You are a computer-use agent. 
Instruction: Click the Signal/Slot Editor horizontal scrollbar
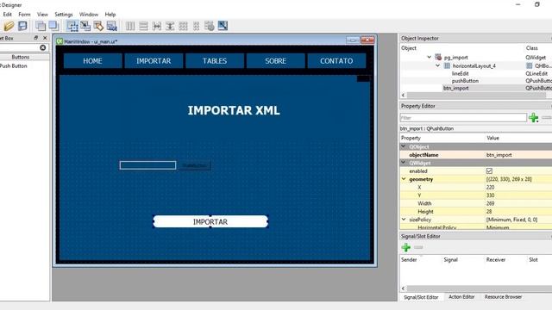tap(479, 288)
